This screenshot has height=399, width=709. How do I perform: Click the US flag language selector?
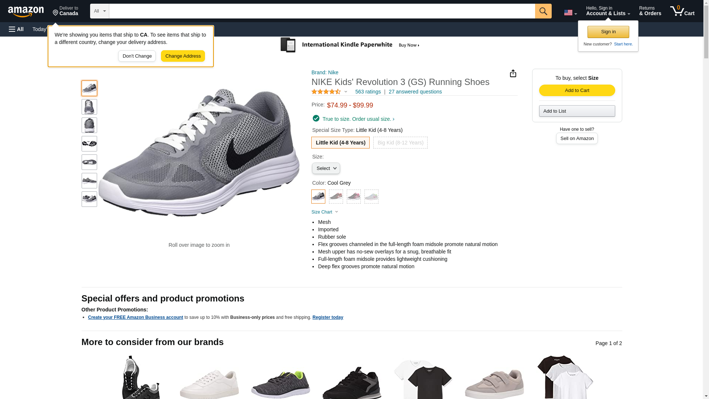coord(570,13)
